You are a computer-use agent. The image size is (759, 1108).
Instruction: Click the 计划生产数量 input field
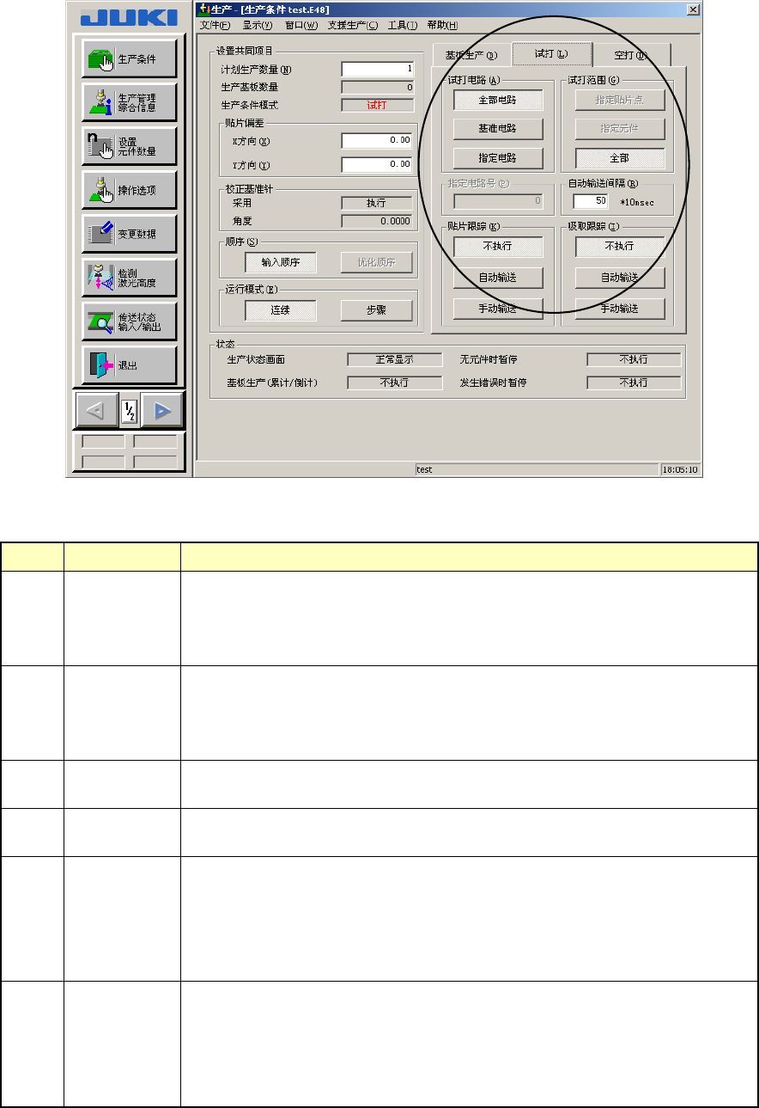(378, 70)
